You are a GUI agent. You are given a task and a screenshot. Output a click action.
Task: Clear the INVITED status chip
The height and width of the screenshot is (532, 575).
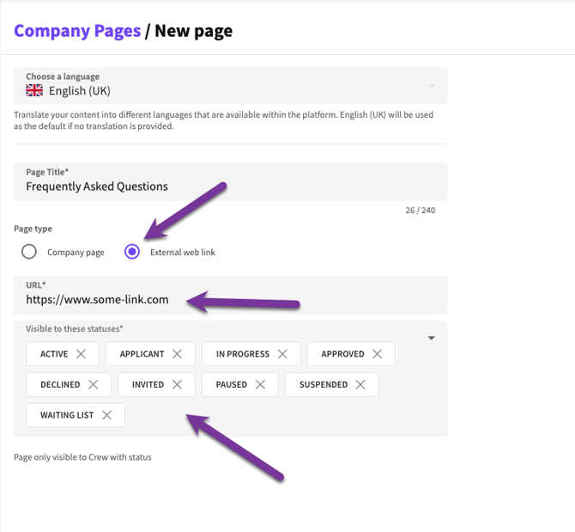click(x=177, y=384)
